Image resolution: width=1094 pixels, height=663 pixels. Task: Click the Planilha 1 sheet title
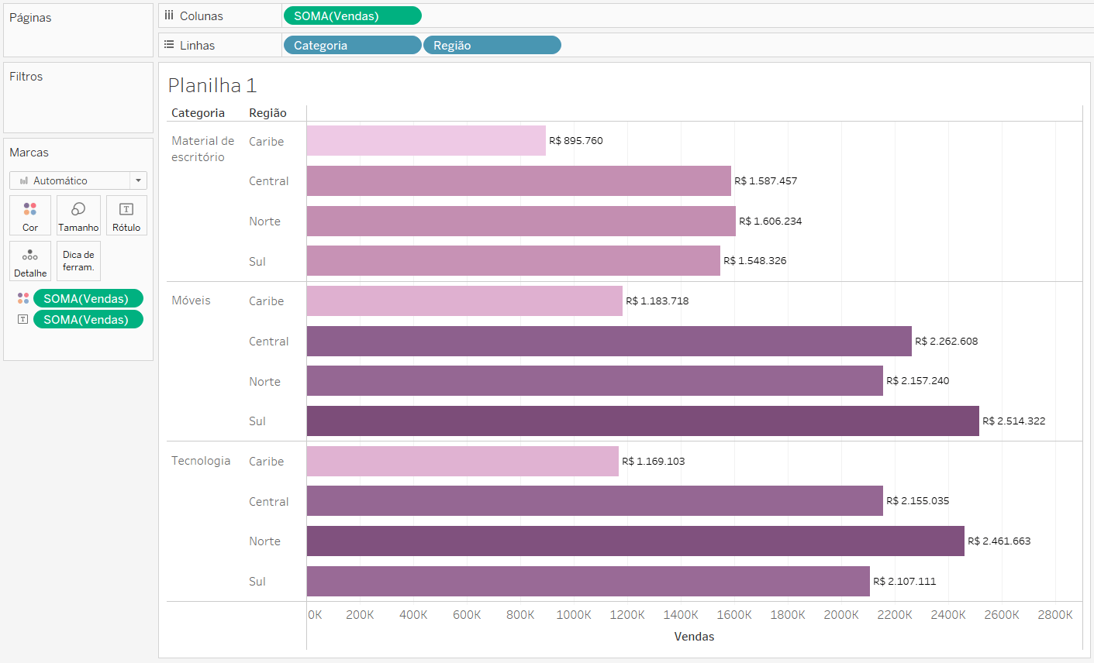(x=212, y=85)
